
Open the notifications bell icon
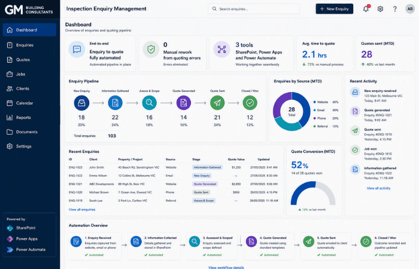366,9
